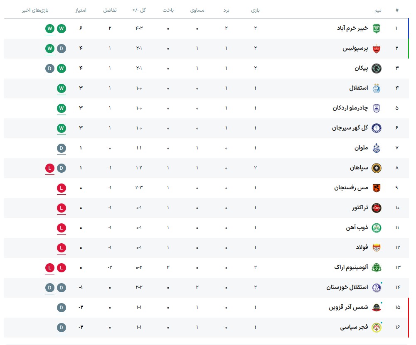Click the Foolad team crest
The width and height of the screenshot is (416, 345).
(x=377, y=248)
